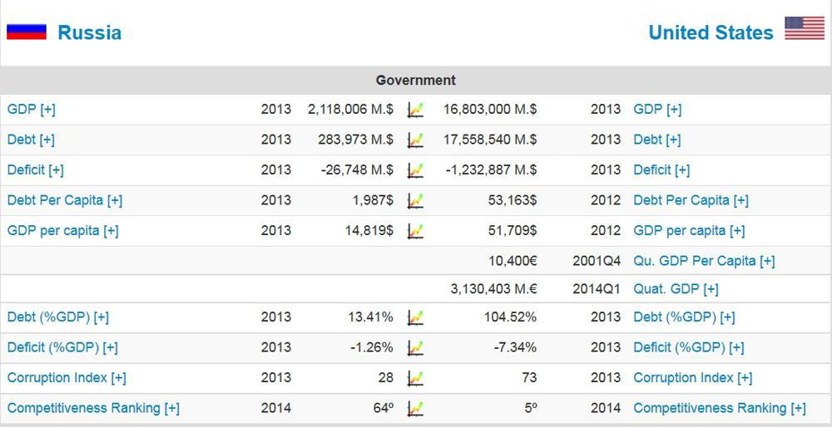Click United States Debt Per Capita [+] link
832x427 pixels.
pos(691,200)
